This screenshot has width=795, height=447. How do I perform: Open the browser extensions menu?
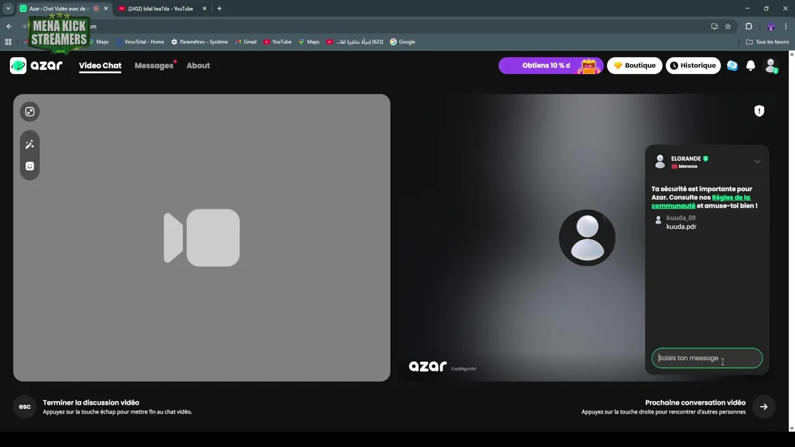(748, 26)
